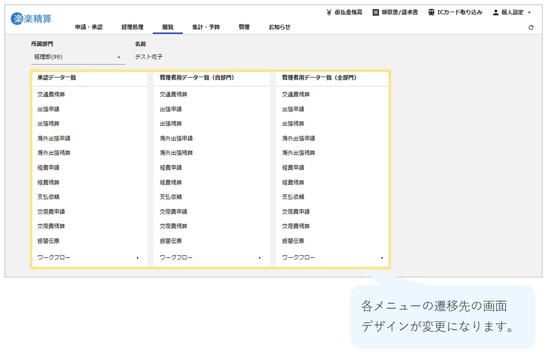Expand ワークフロー under 承認データ一覧
Screen dimensions: 549x352
click(x=138, y=258)
